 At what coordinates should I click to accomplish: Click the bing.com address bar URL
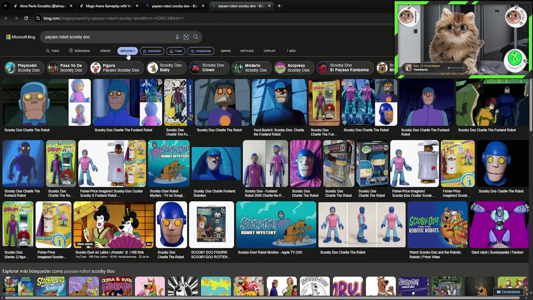(x=113, y=18)
